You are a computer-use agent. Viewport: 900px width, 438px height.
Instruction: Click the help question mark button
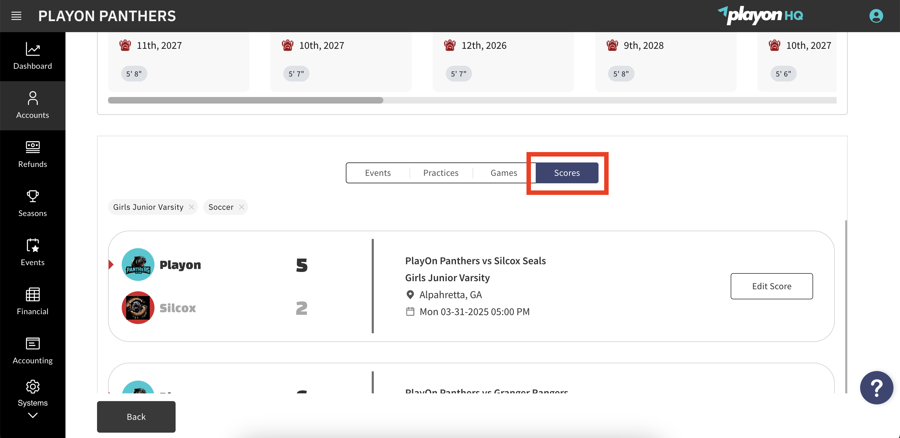pyautogui.click(x=876, y=387)
